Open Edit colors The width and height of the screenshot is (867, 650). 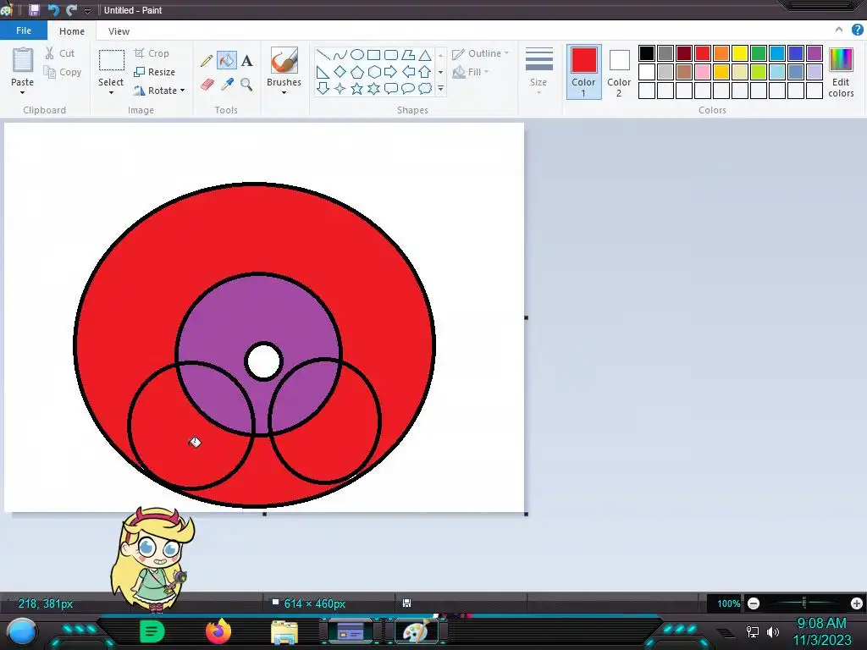tap(841, 73)
